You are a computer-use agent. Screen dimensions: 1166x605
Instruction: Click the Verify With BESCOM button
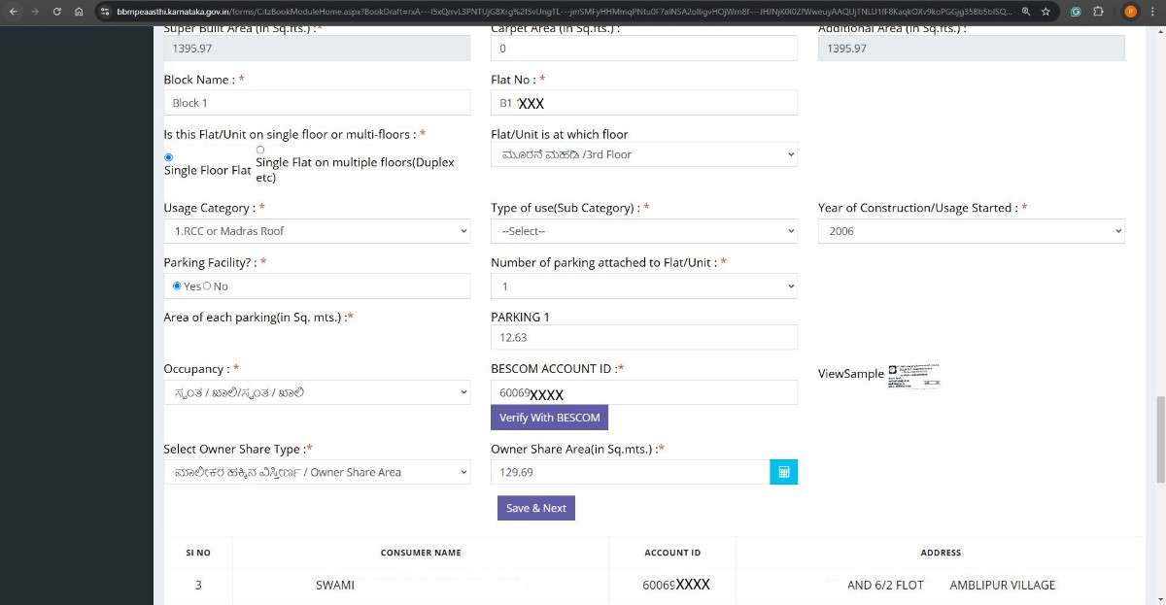[549, 418]
